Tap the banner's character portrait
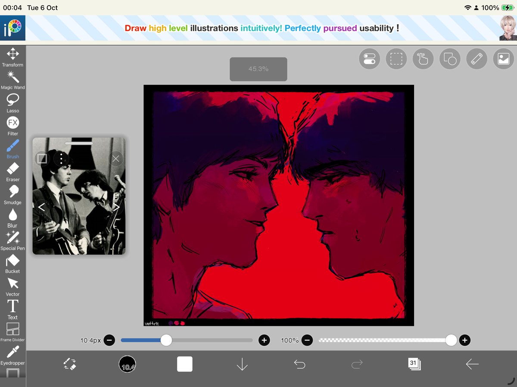 (508, 28)
